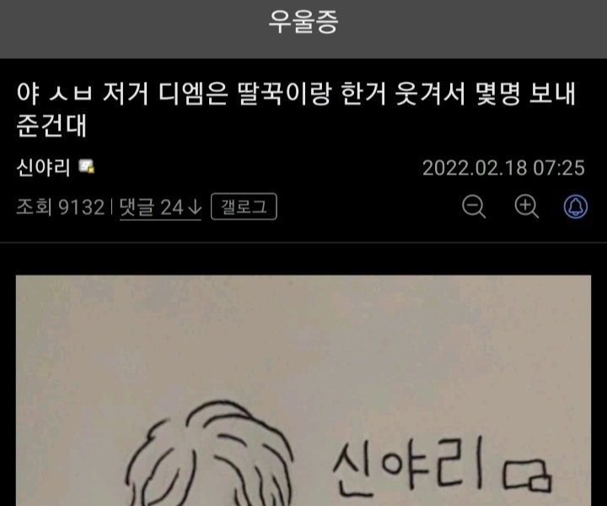The image size is (607, 506).
Task: Zoom in the post text with the plus magnifier
Action: pyautogui.click(x=526, y=207)
